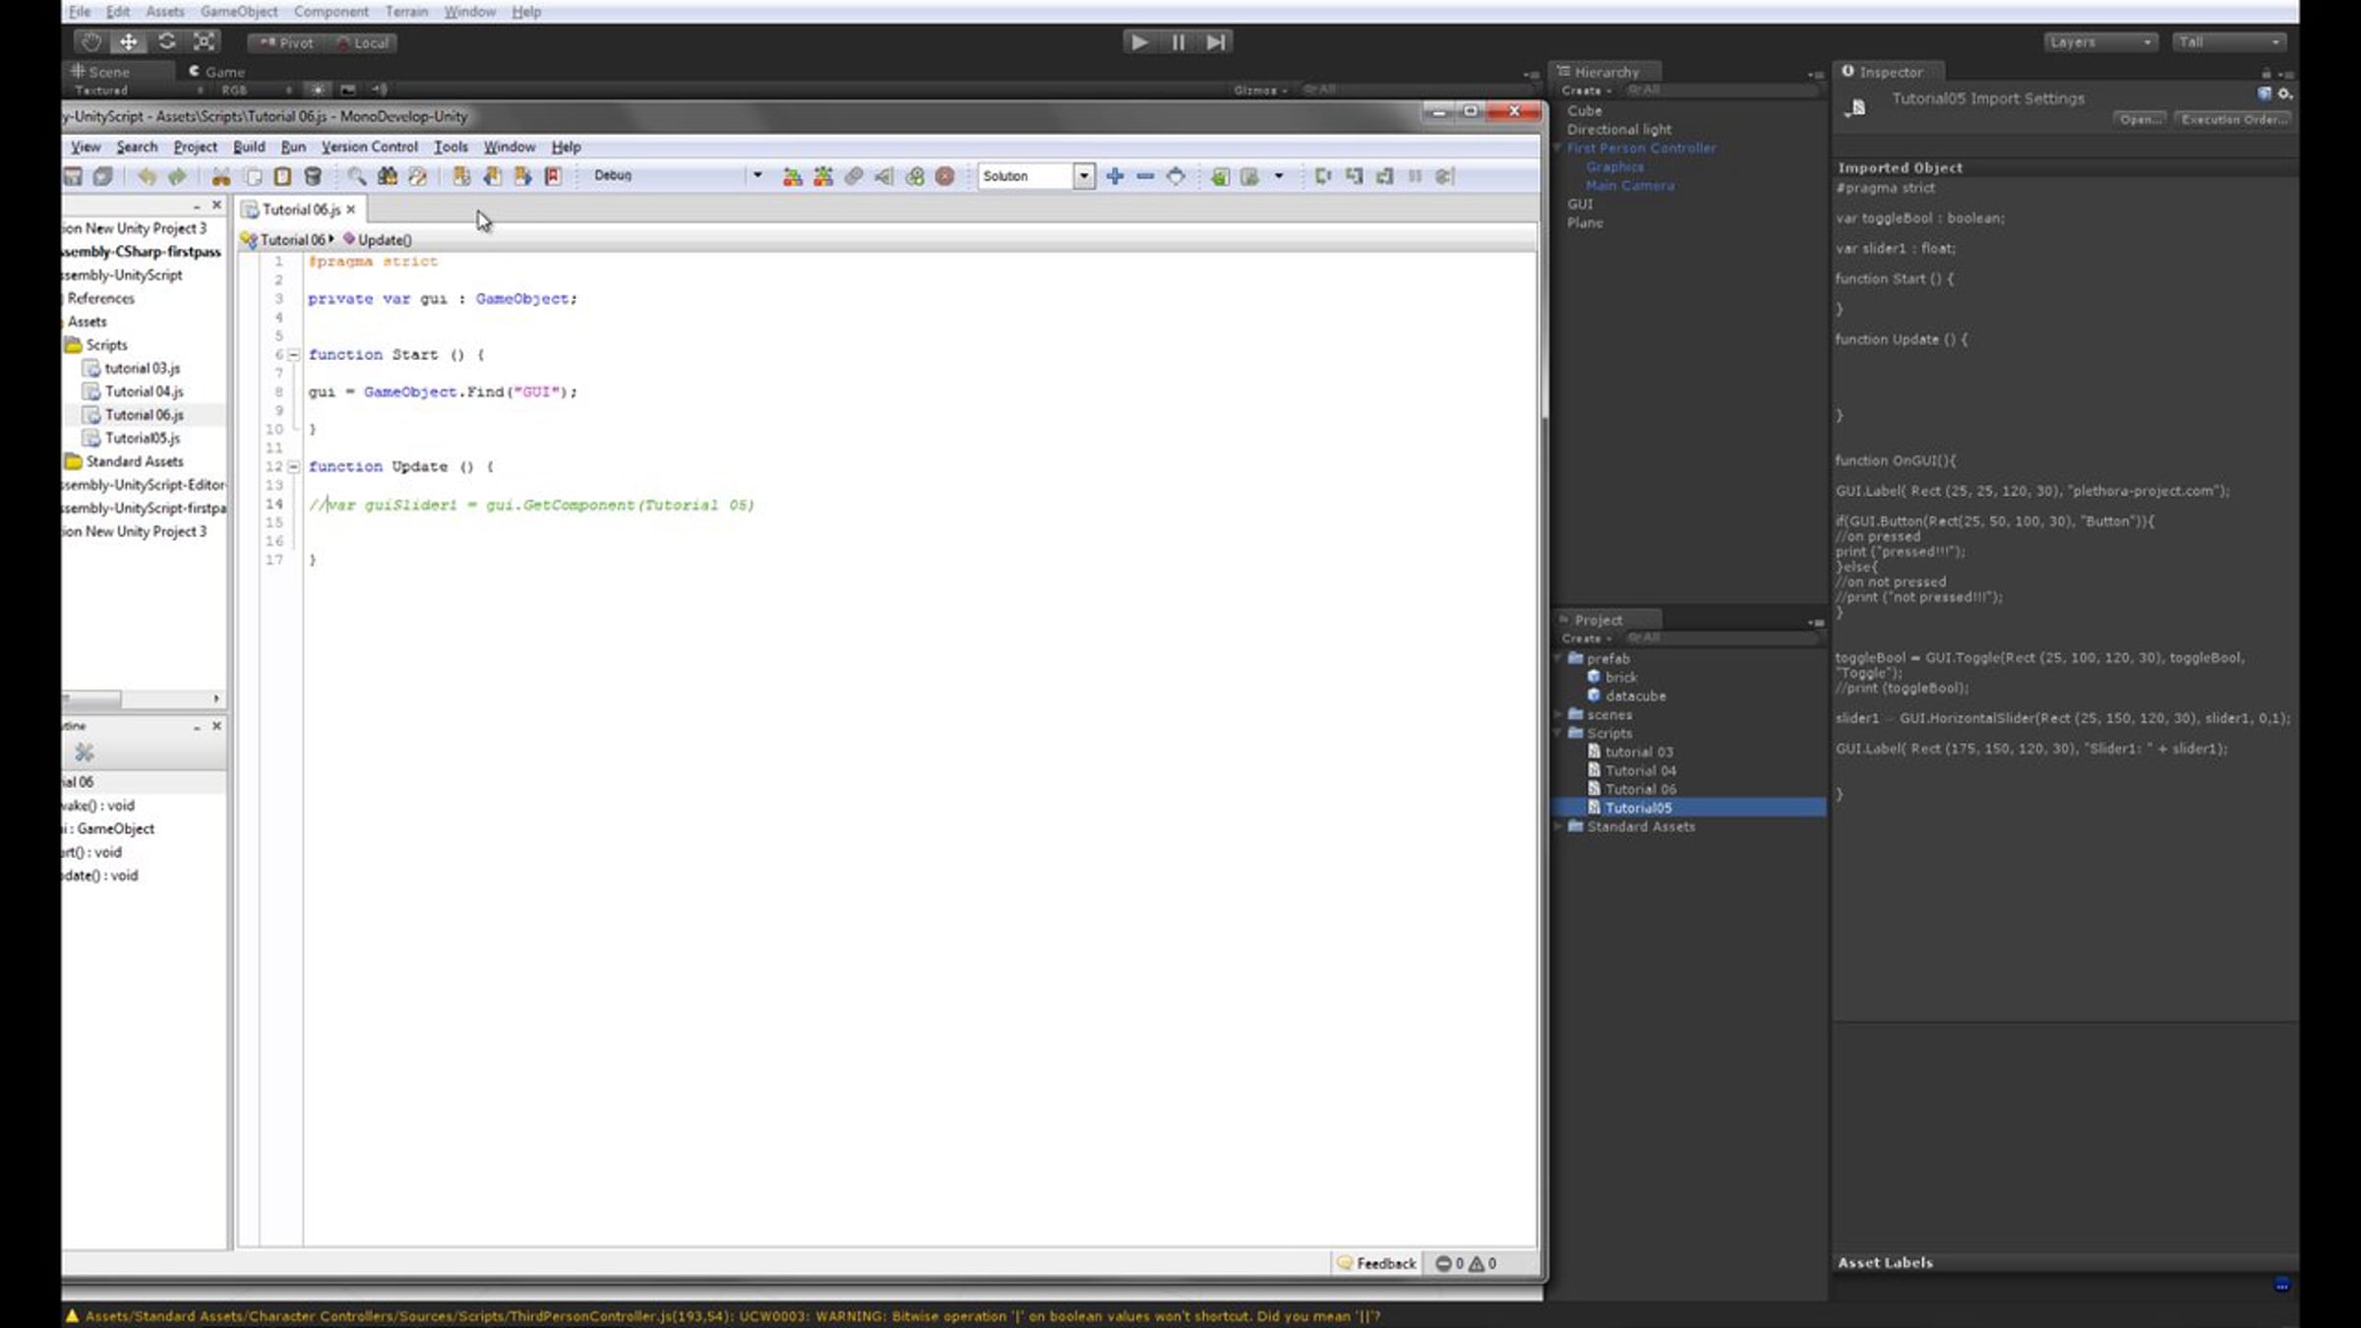
Task: Click Create button in Hierarchy panel
Action: (x=1586, y=90)
